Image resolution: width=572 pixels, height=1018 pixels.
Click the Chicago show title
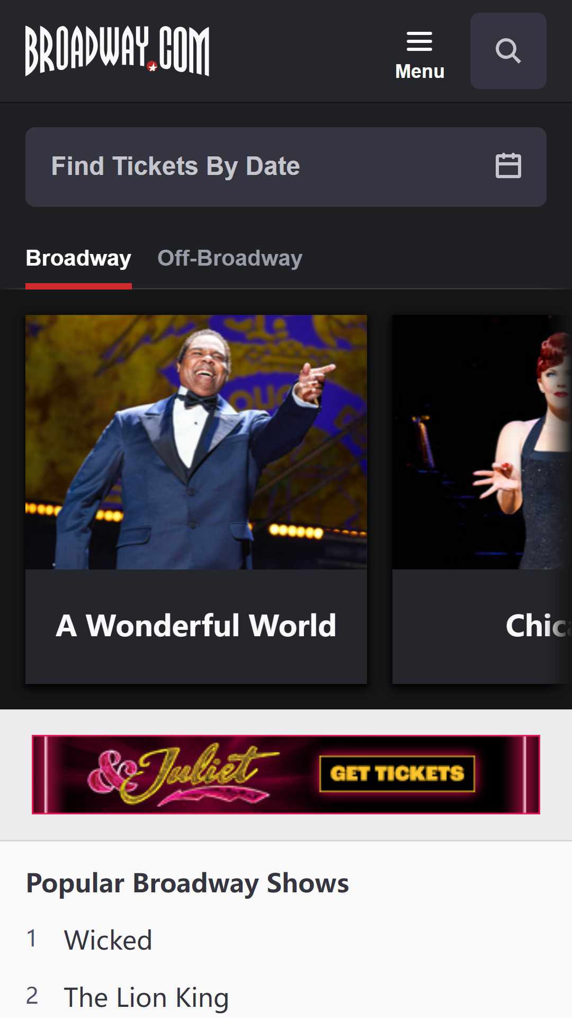pos(538,626)
